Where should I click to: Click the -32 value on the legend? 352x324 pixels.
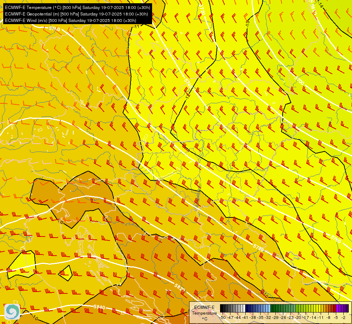pos(268,318)
